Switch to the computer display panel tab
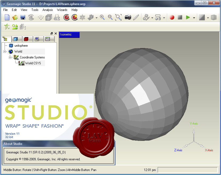 37,39
